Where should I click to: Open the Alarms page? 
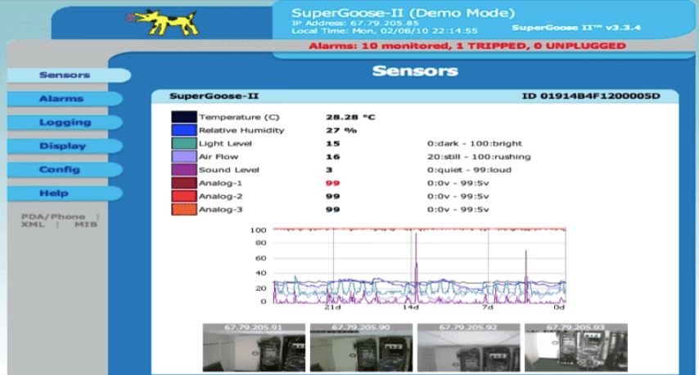coord(65,98)
